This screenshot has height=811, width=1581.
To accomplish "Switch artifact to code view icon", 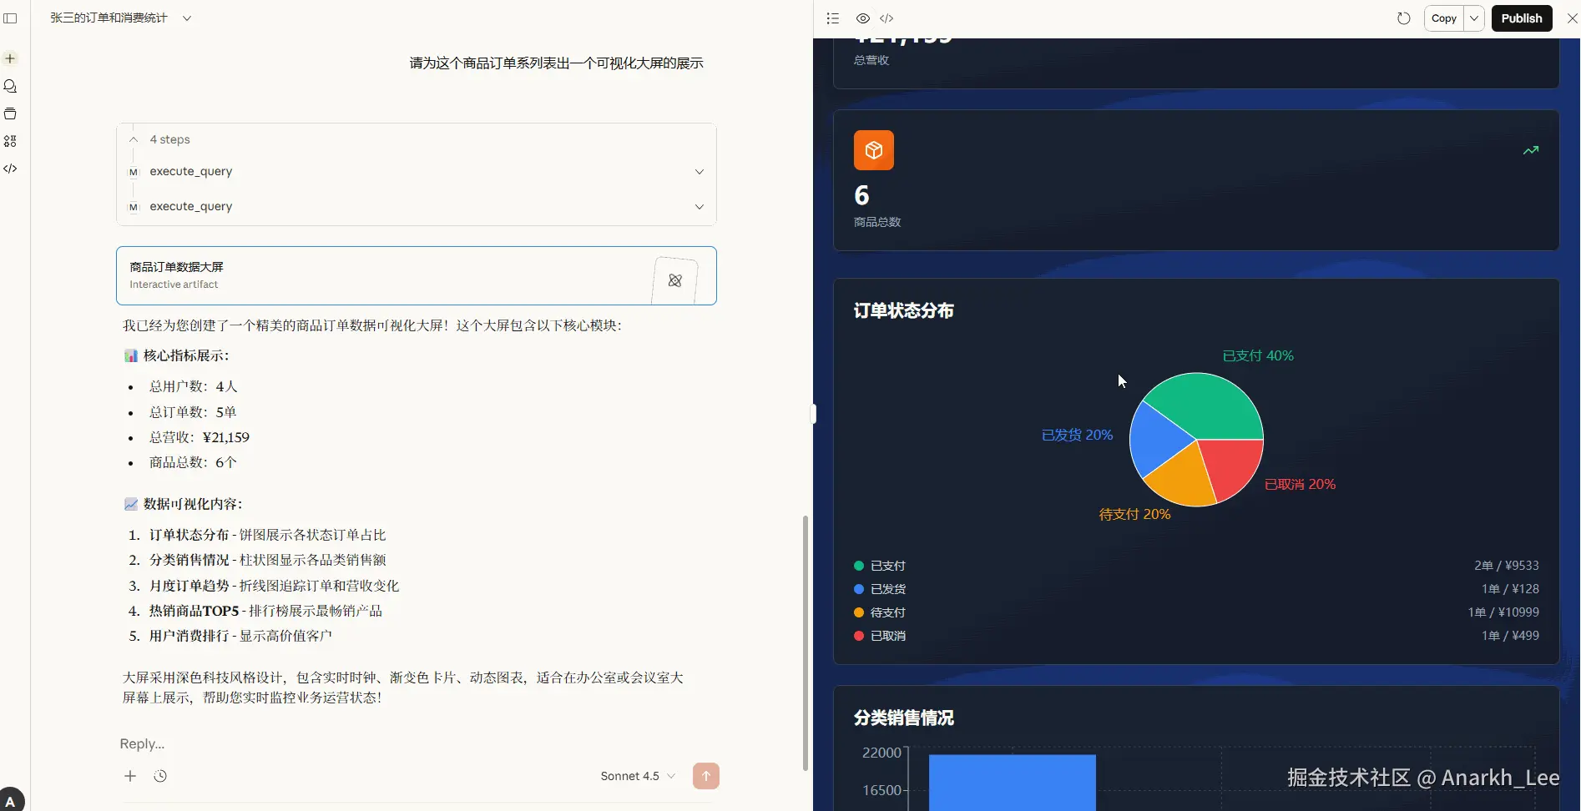I will click(x=886, y=18).
